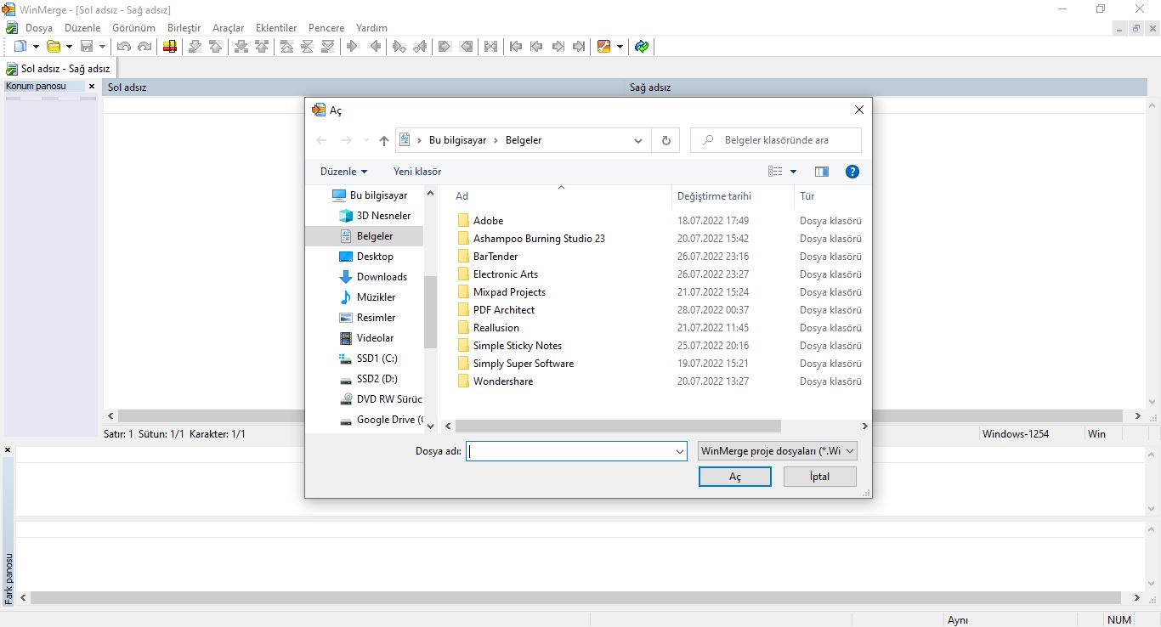
Task: Click the İptal button
Action: tap(819, 477)
